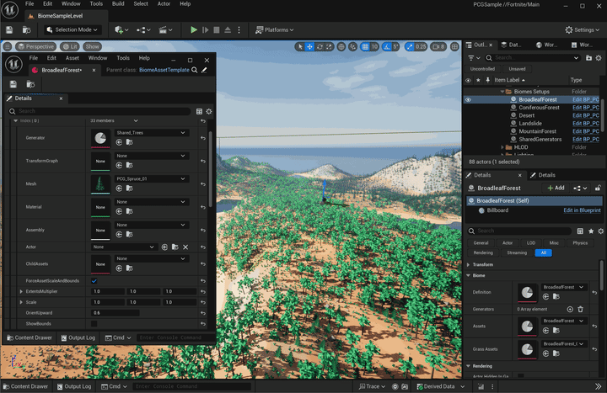Expand the ExtentsMultiplier property
607x393 pixels.
pyautogui.click(x=21, y=291)
